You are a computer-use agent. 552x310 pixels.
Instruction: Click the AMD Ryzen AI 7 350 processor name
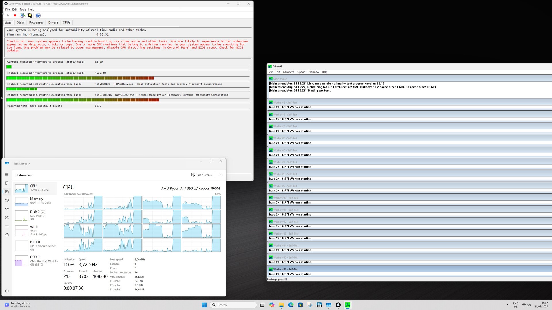(190, 189)
